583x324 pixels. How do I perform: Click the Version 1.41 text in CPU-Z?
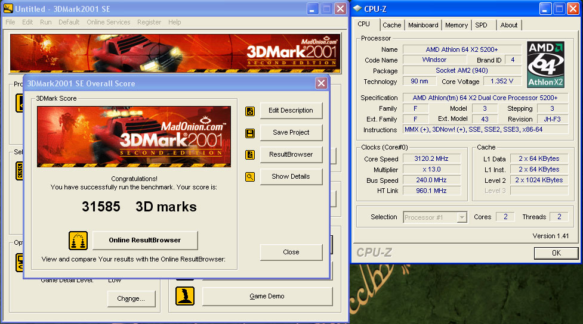(551, 236)
